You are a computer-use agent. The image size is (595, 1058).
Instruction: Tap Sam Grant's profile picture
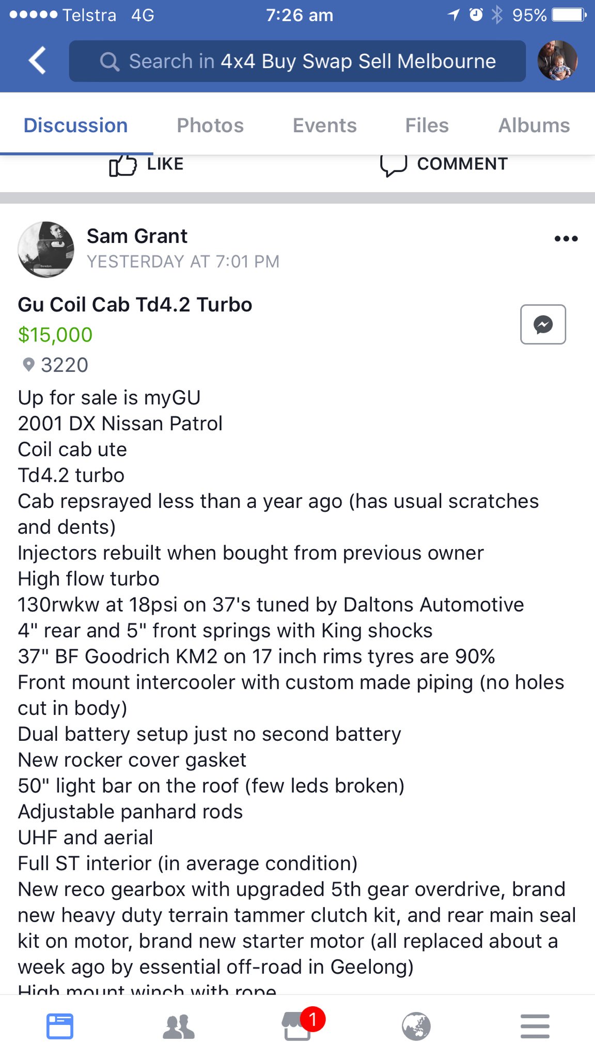46,249
